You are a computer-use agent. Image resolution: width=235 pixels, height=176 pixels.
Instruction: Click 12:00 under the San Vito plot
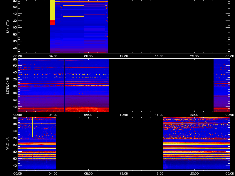[124, 56]
